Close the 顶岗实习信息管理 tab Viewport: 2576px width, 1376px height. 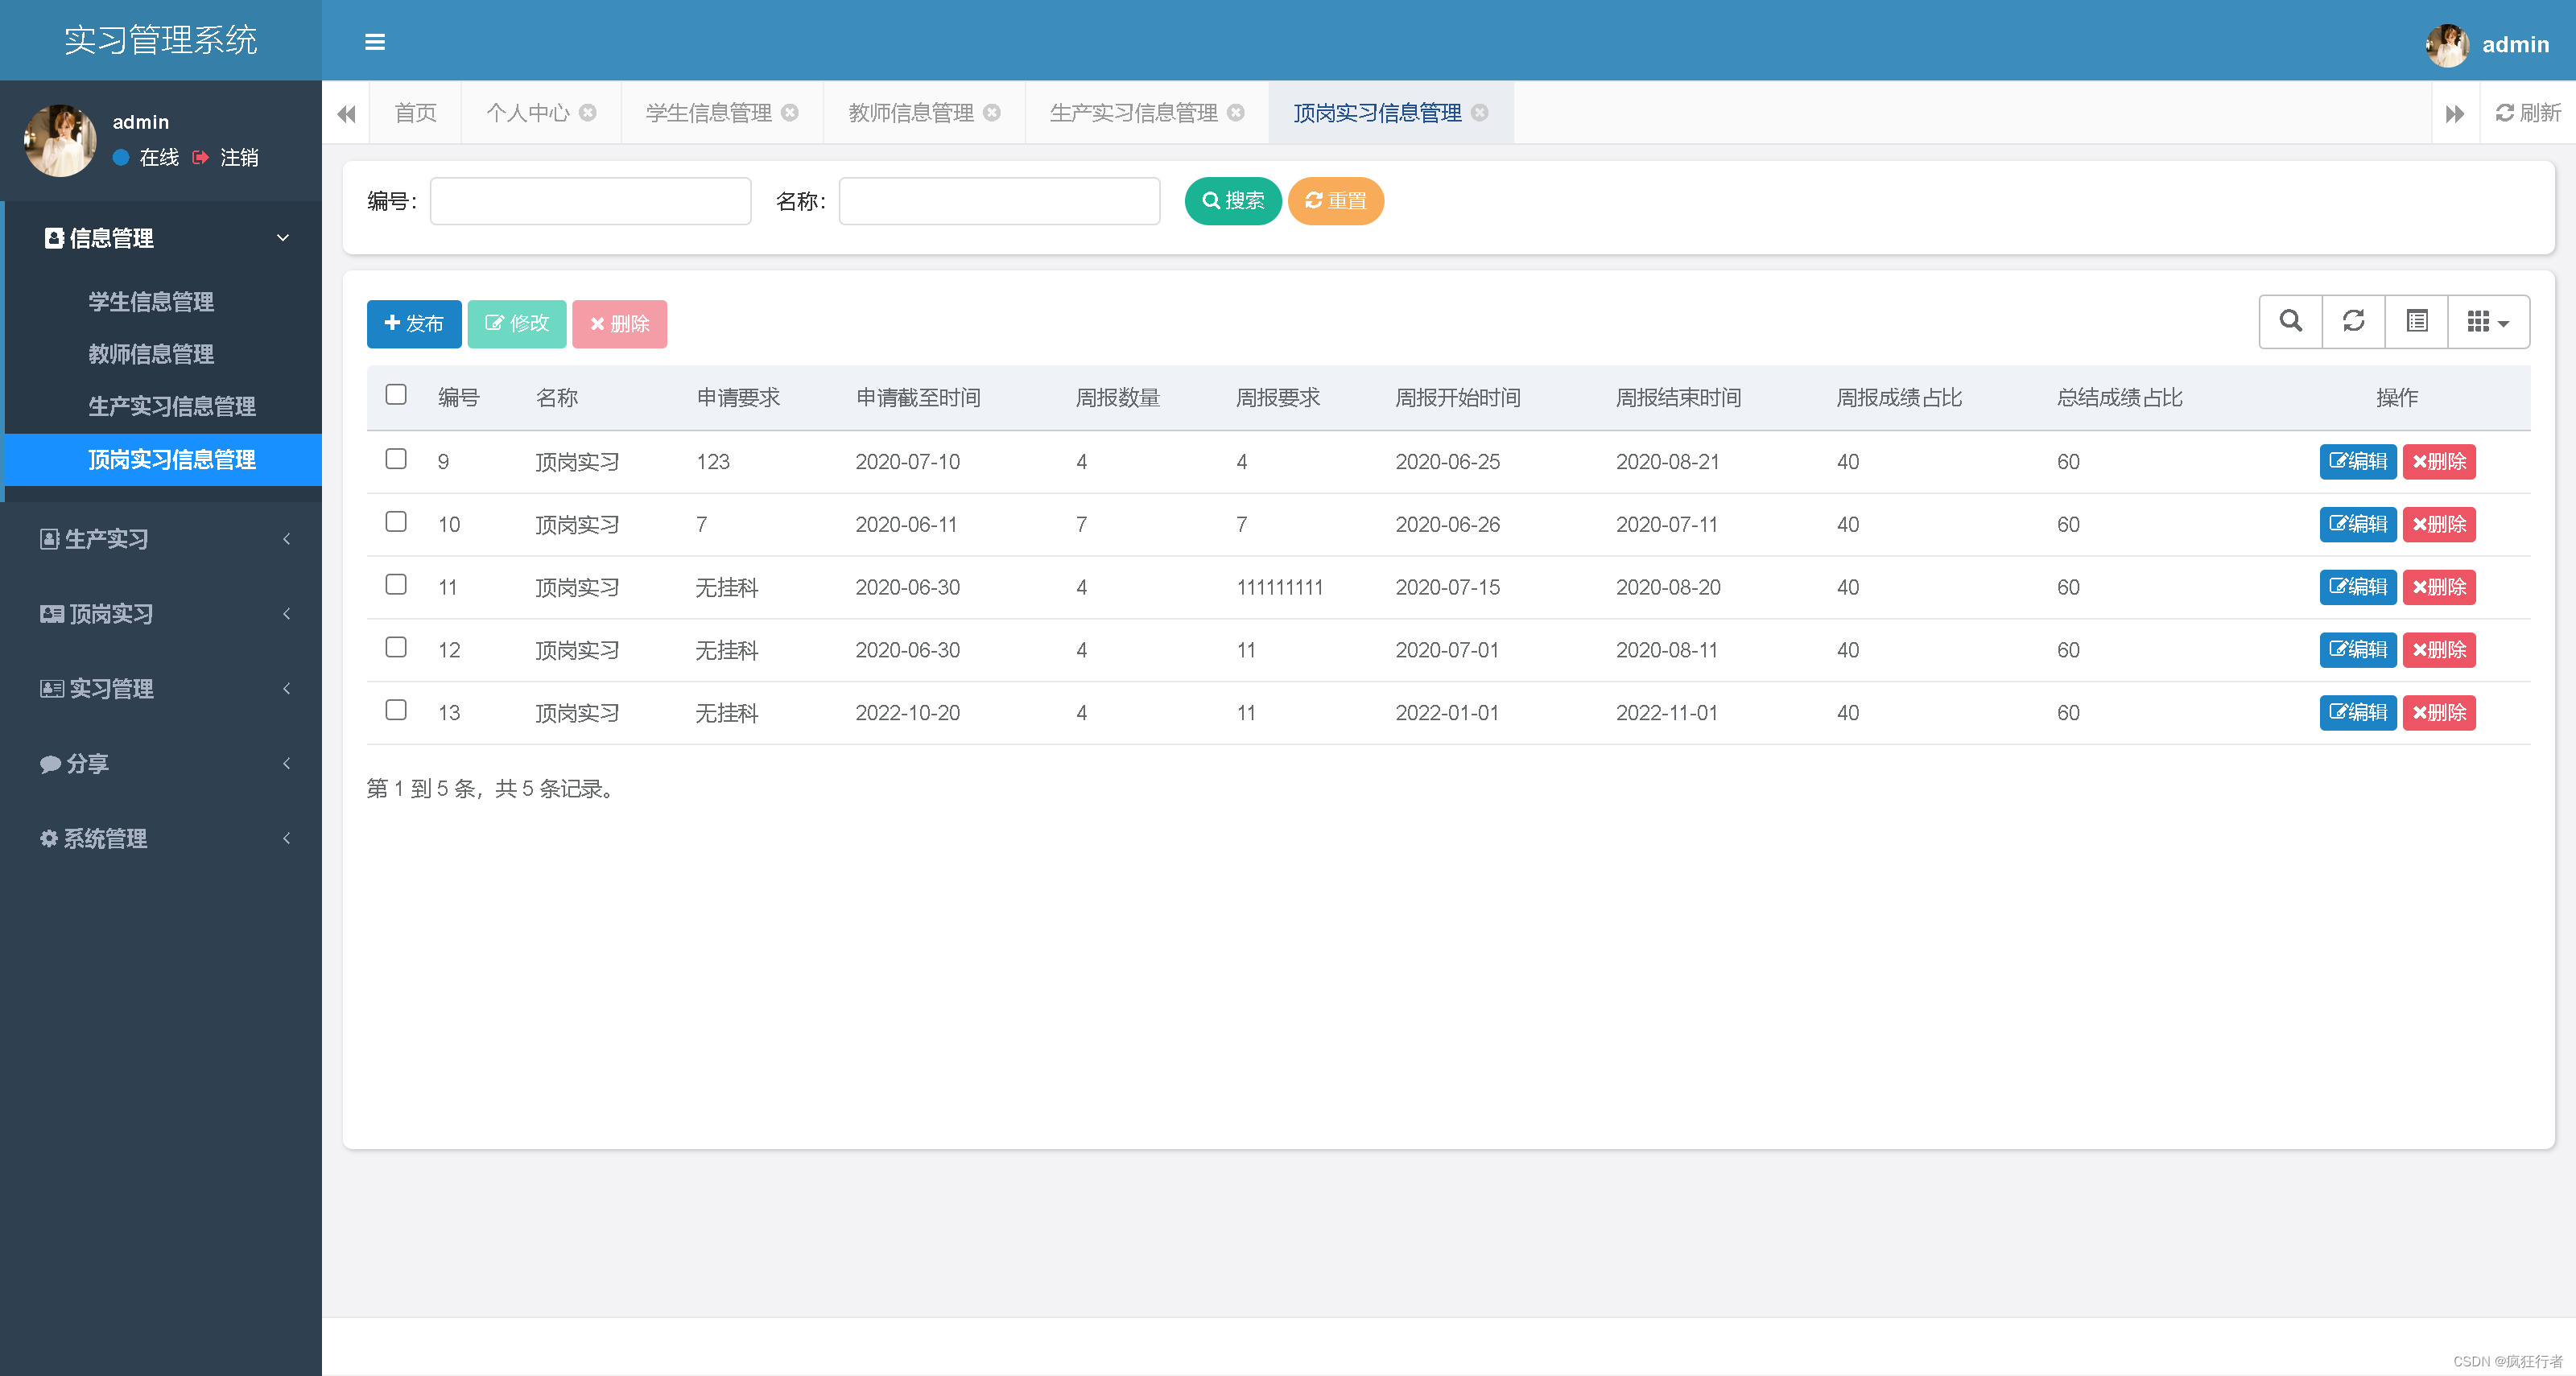tap(1480, 113)
